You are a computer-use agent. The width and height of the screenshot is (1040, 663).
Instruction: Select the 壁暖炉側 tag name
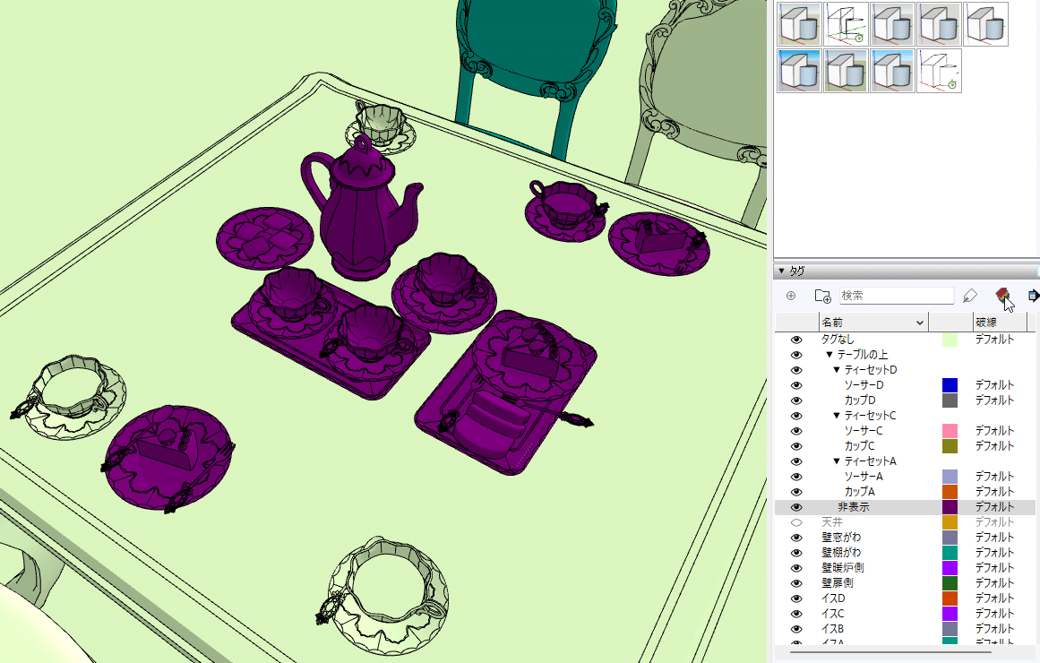pyautogui.click(x=842, y=568)
